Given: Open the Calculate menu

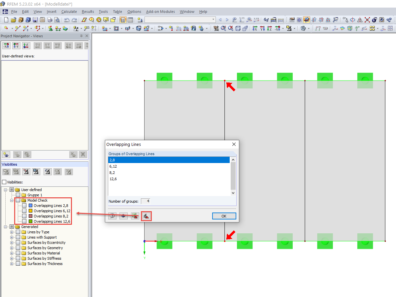Looking at the screenshot, I should click(69, 12).
